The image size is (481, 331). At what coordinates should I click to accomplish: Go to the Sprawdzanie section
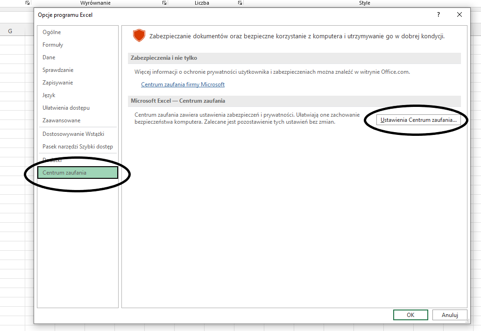[58, 70]
